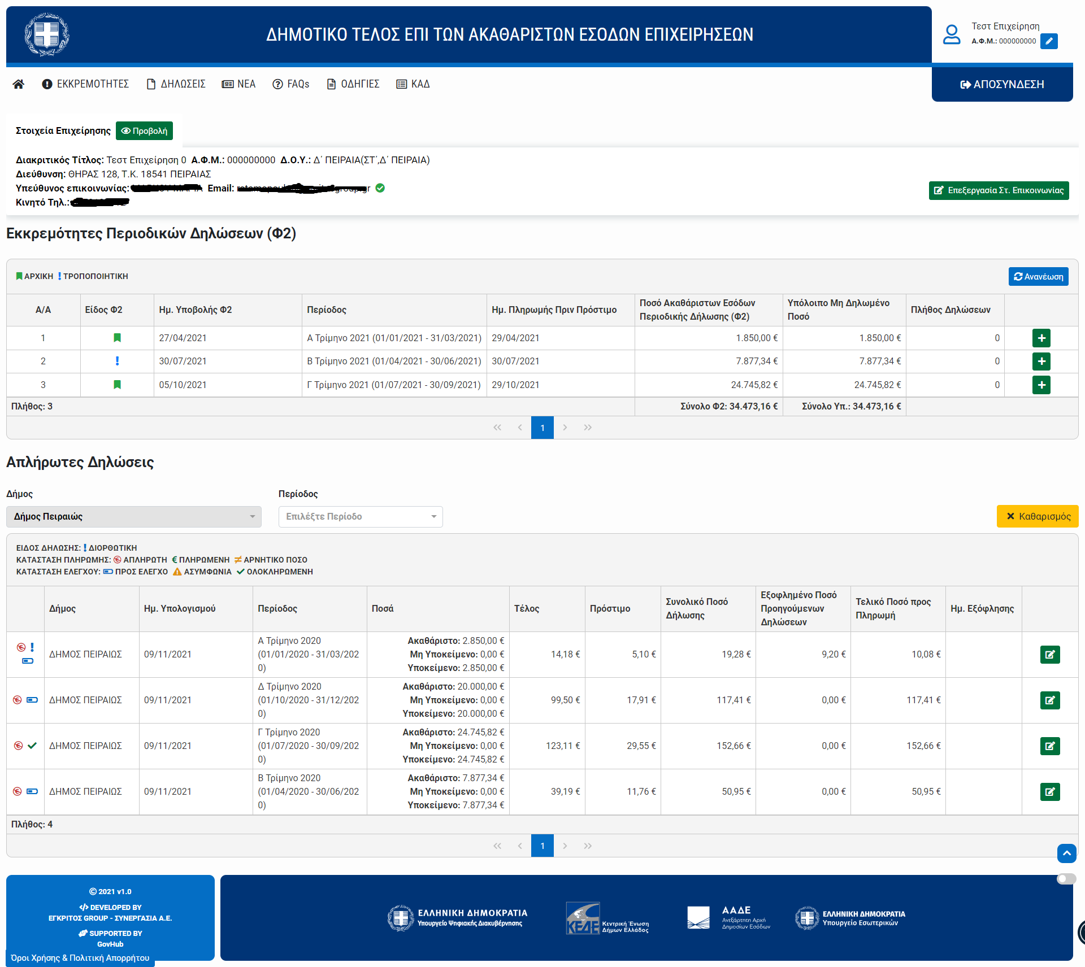Go to first page in Φ2 pager
Viewport: 1085px width, 967px height.
coord(497,428)
